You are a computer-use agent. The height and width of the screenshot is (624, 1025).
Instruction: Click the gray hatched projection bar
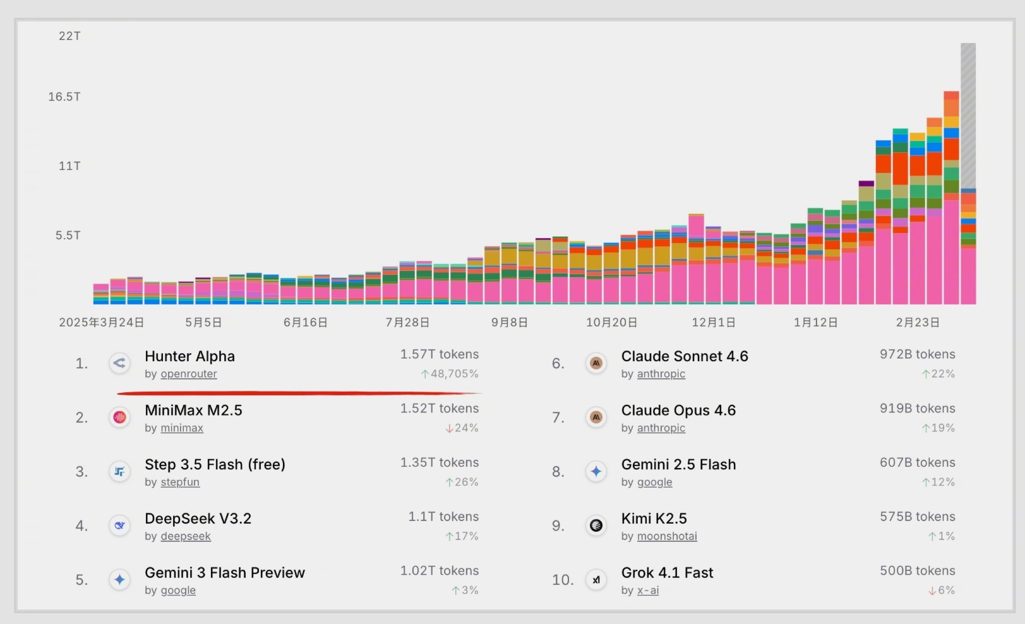tap(968, 116)
